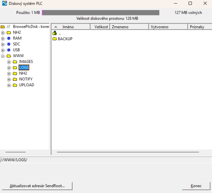Expand the NOTIFY folder node
This screenshot has height=193, width=212.
pyautogui.click(x=9, y=79)
